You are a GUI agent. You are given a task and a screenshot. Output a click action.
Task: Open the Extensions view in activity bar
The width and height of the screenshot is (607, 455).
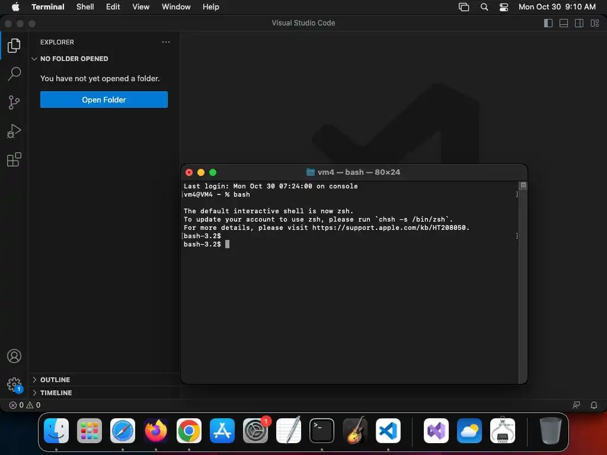[14, 159]
